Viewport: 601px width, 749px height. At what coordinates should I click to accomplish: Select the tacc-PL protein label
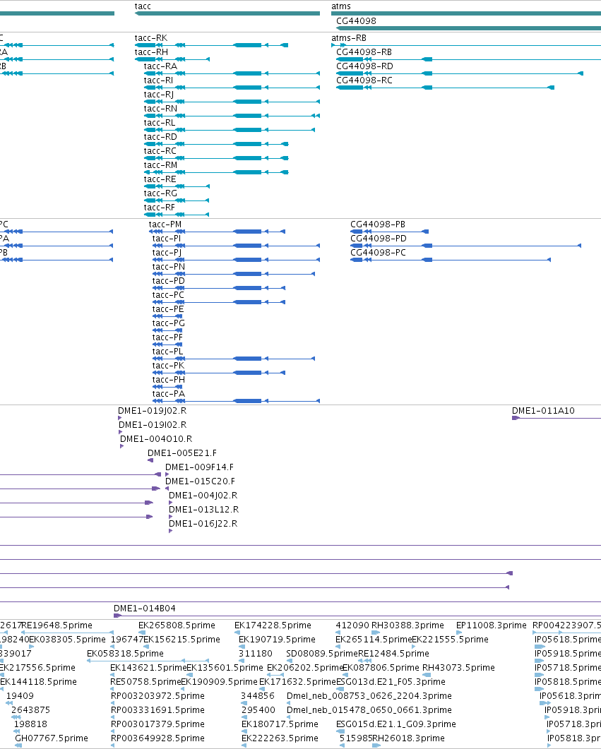[x=167, y=351]
